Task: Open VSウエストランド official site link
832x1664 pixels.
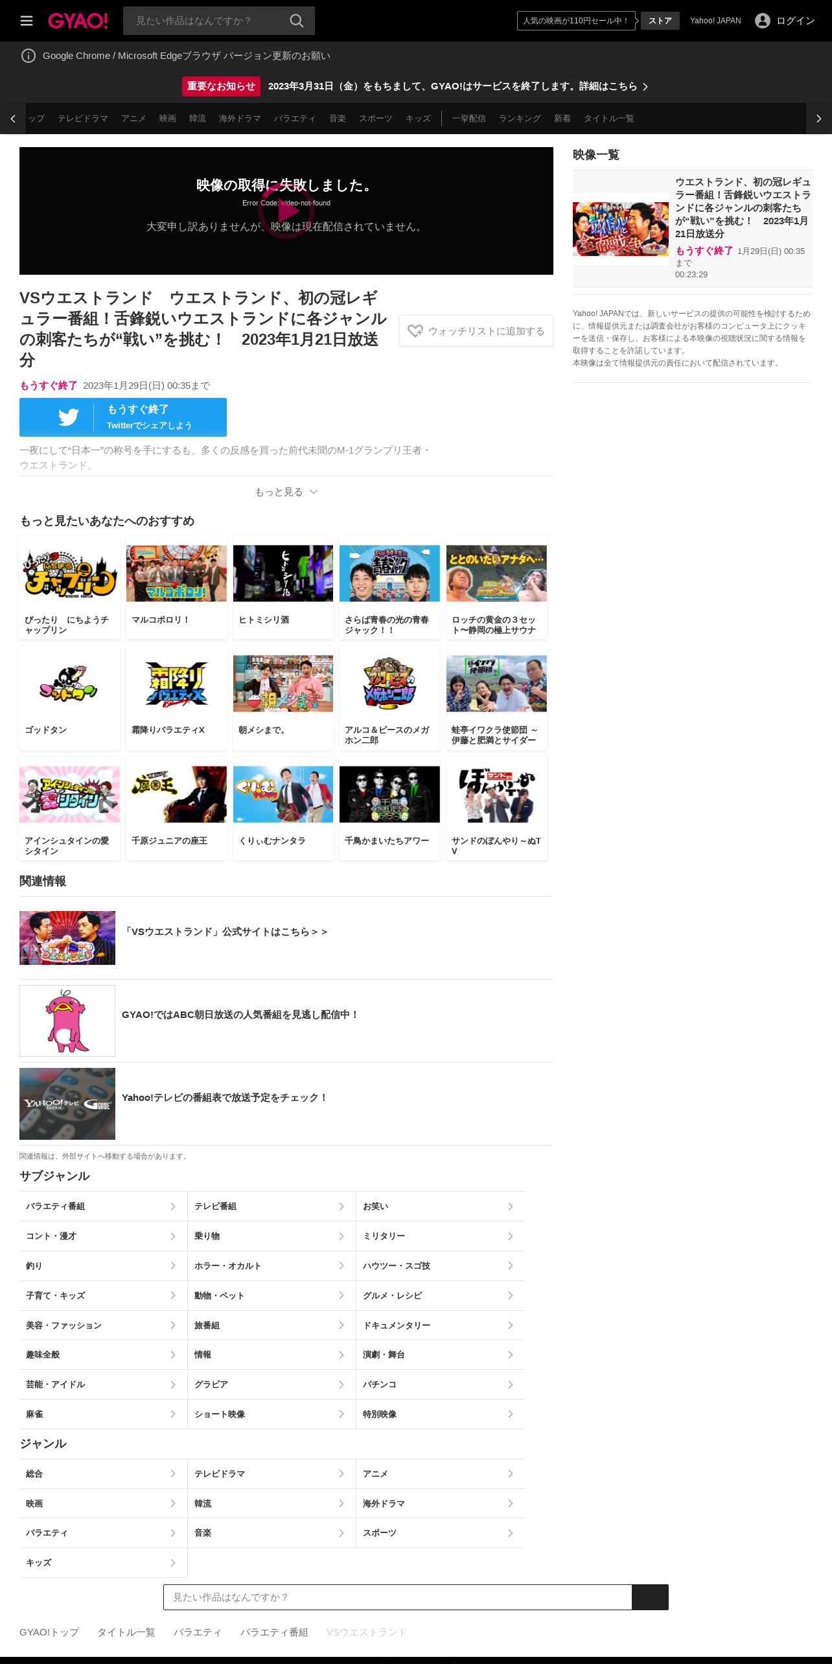Action: (x=225, y=932)
